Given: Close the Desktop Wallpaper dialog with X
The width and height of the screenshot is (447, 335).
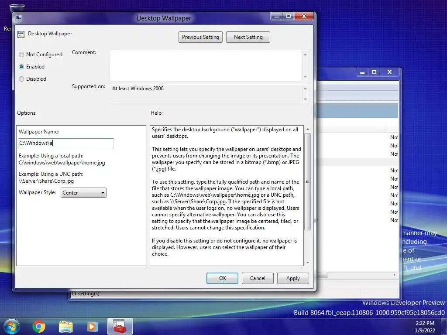Looking at the screenshot, I should 304,17.
